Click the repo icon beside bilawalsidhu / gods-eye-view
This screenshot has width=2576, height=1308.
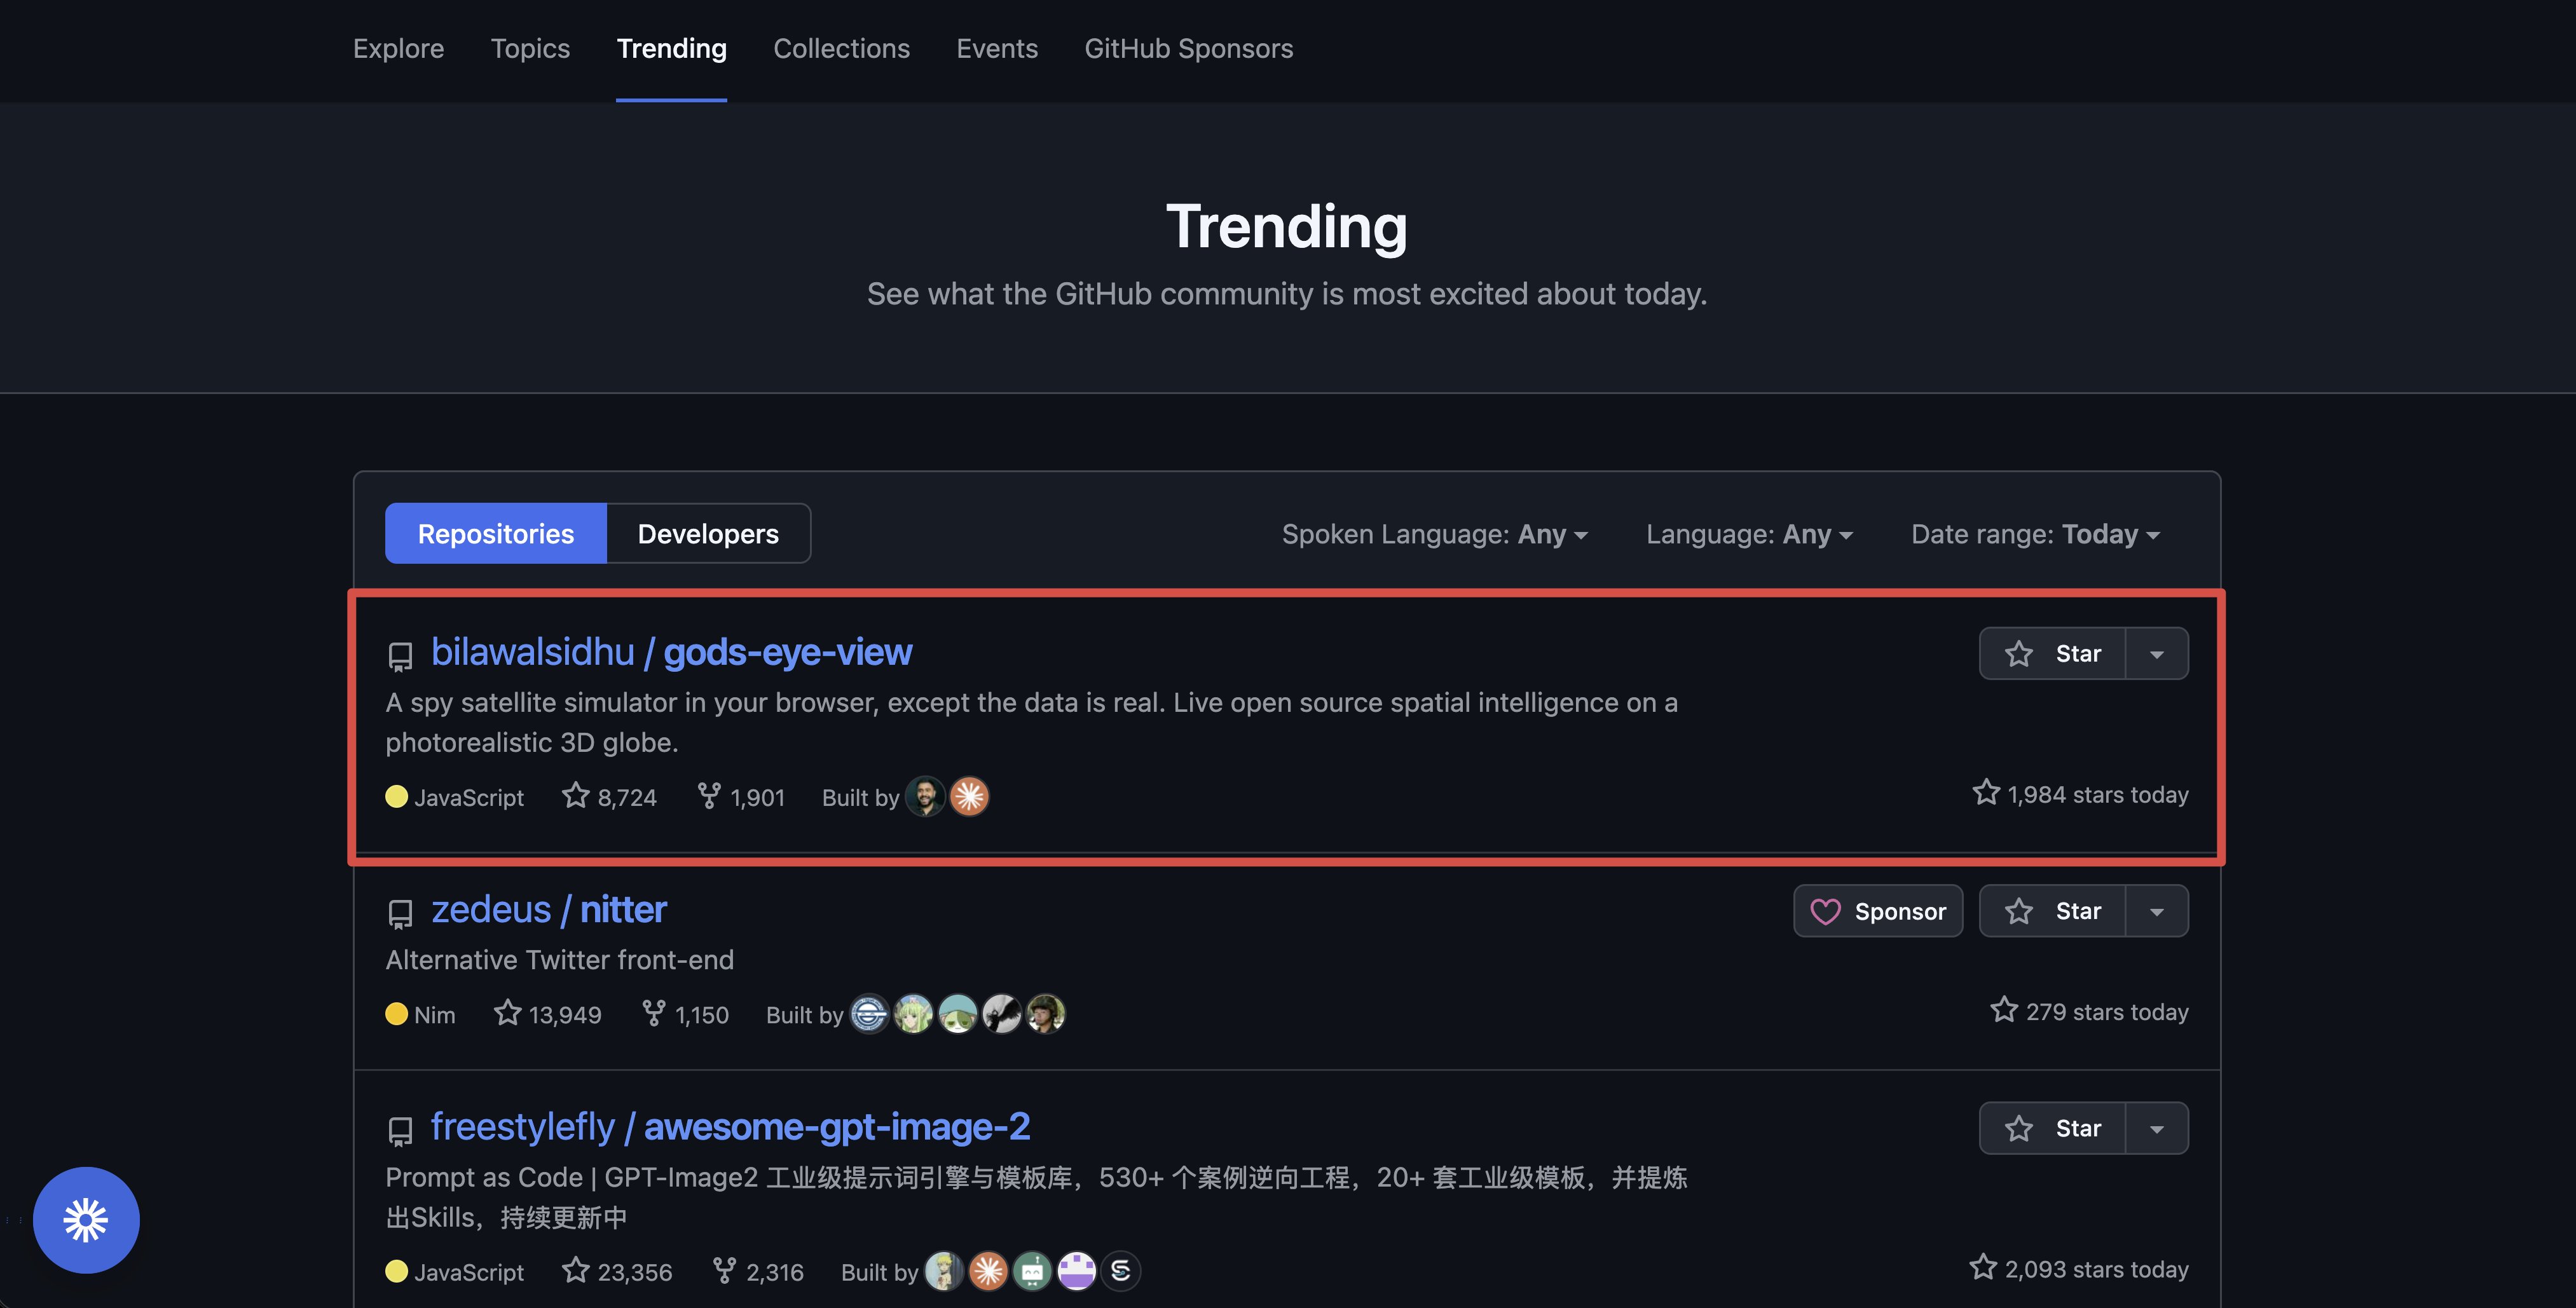400,656
